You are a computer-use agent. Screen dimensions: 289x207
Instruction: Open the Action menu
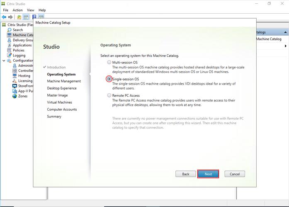(x=17, y=10)
